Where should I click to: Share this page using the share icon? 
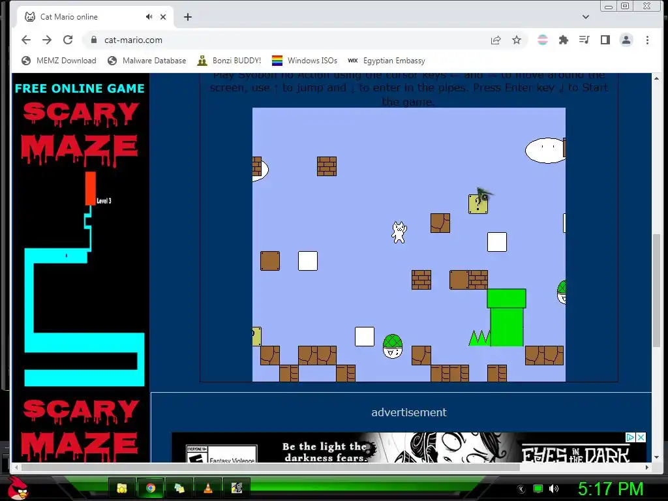click(496, 40)
